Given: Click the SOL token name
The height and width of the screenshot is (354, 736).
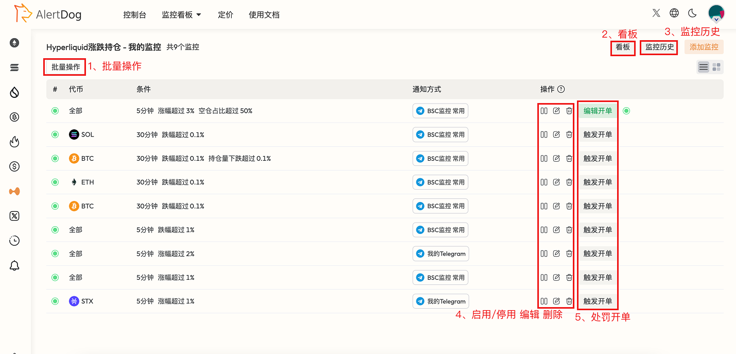Looking at the screenshot, I should [87, 134].
